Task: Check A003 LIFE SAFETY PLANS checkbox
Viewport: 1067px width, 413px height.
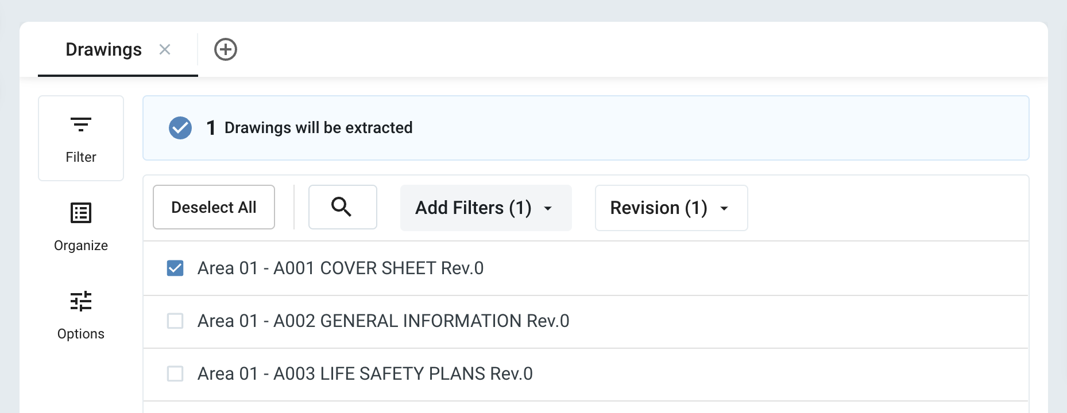Action: click(x=175, y=373)
